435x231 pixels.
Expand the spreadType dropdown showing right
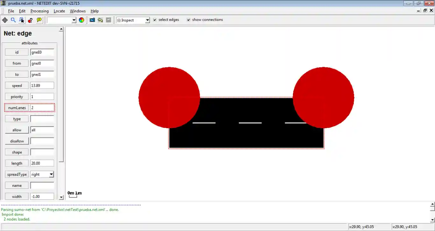(x=51, y=174)
